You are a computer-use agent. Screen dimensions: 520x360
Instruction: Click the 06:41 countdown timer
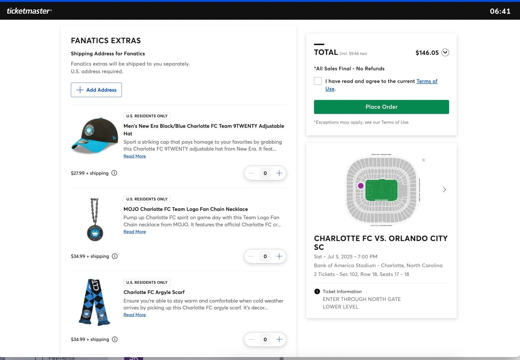click(x=500, y=11)
